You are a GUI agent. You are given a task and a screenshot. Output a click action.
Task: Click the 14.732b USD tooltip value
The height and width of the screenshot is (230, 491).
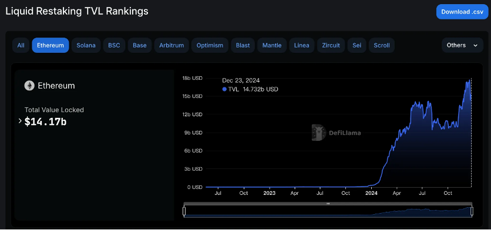[261, 89]
